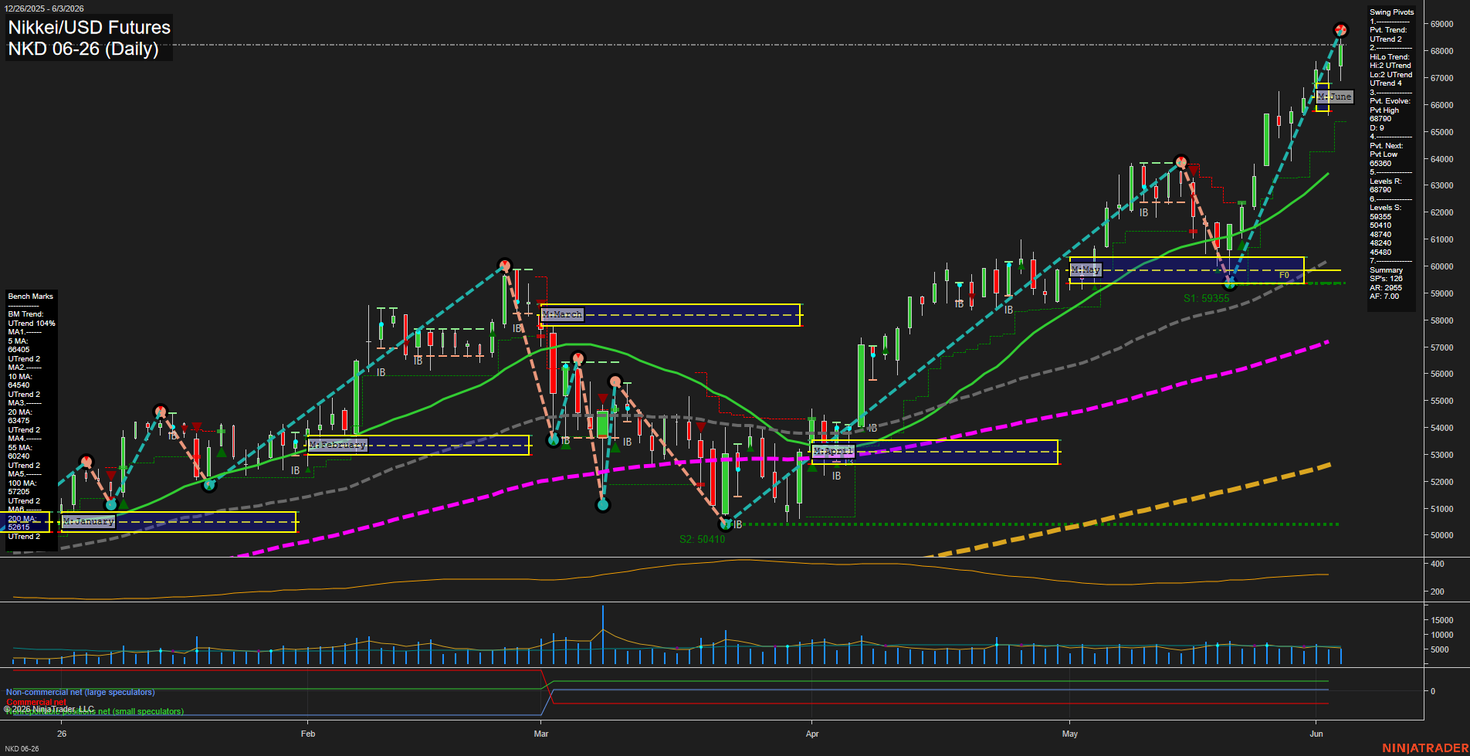Image resolution: width=1470 pixels, height=756 pixels.
Task: Click the NKD 06-26 footer label
Action: pos(22,749)
